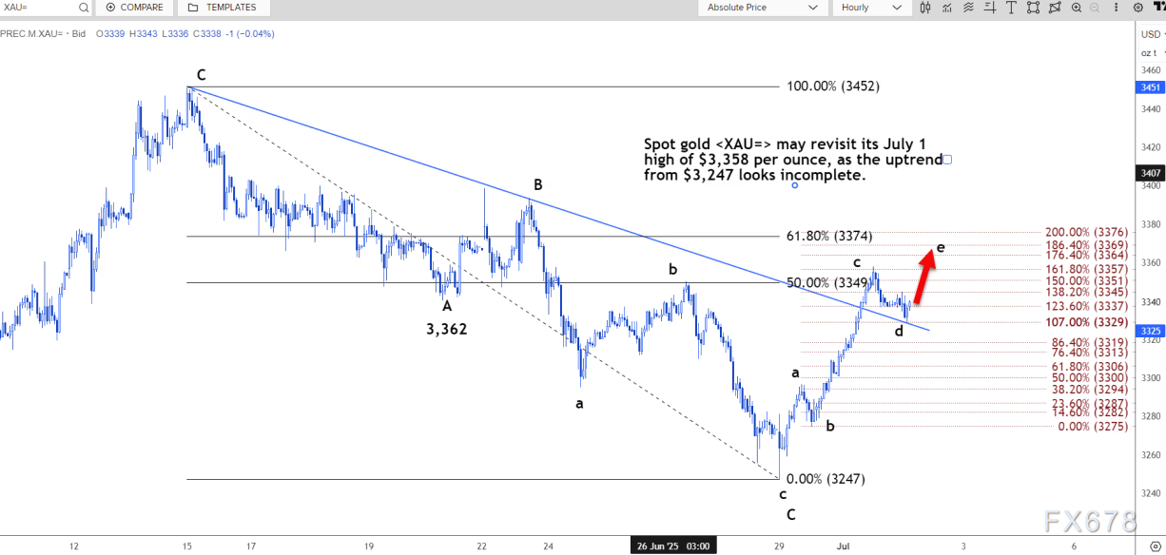Click the zoom in magnifier icon
The width and height of the screenshot is (1166, 555).
1077,8
